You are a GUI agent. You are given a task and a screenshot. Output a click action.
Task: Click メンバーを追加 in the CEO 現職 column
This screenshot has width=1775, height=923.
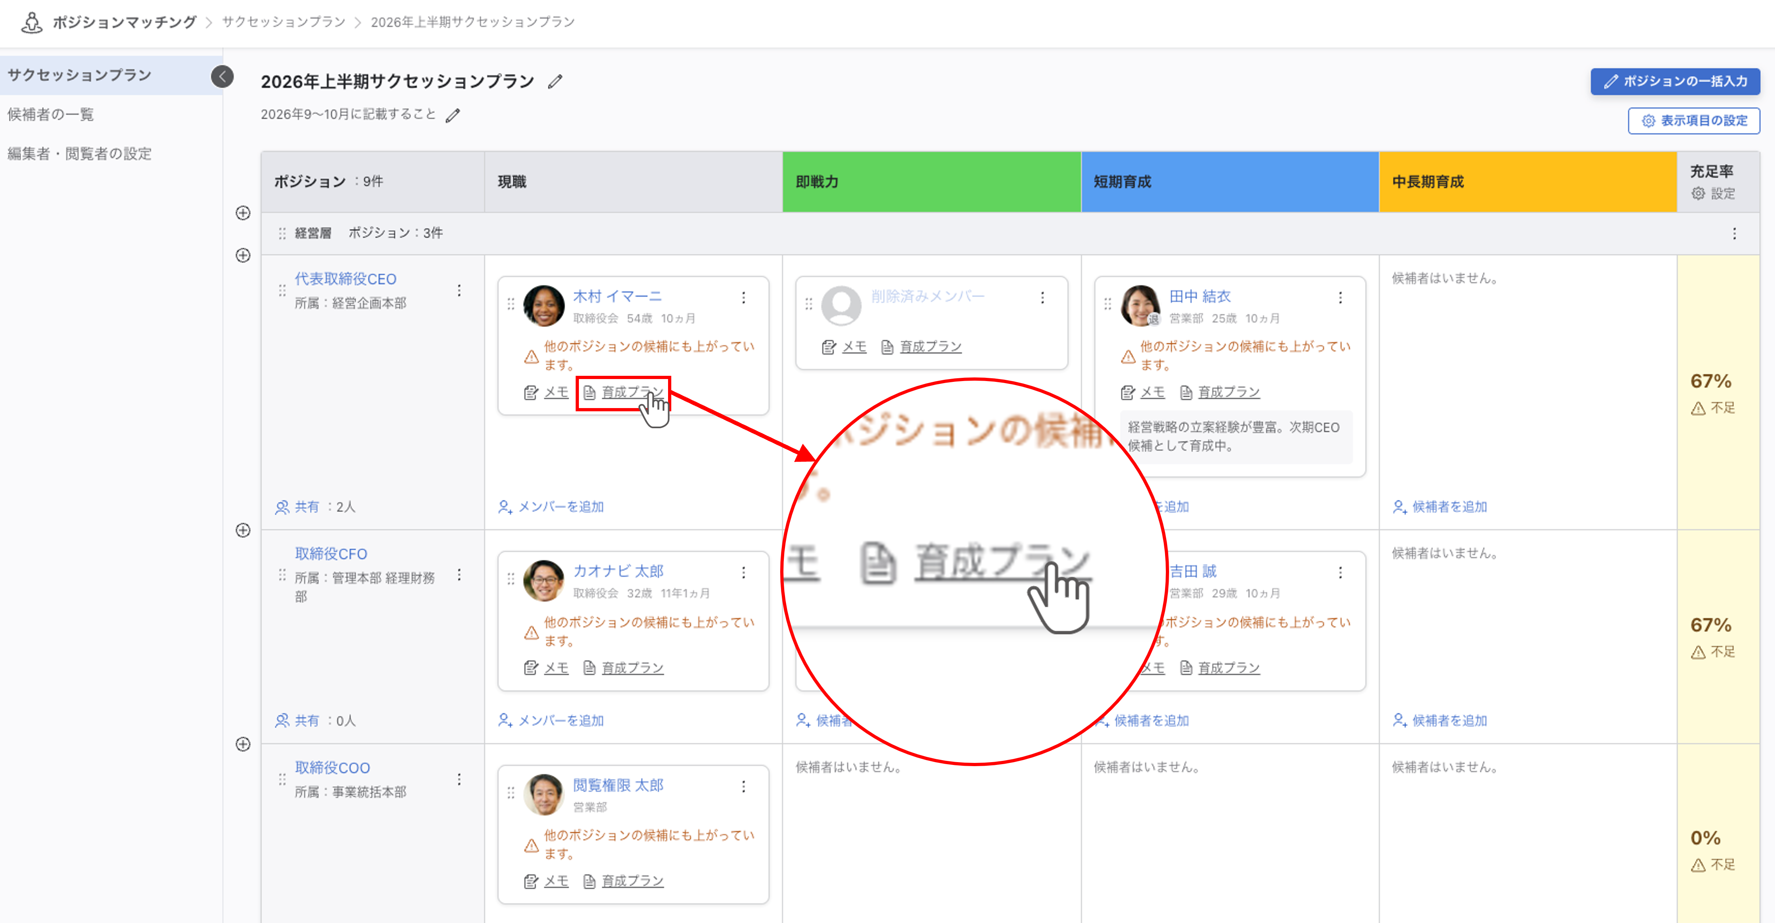pyautogui.click(x=551, y=507)
